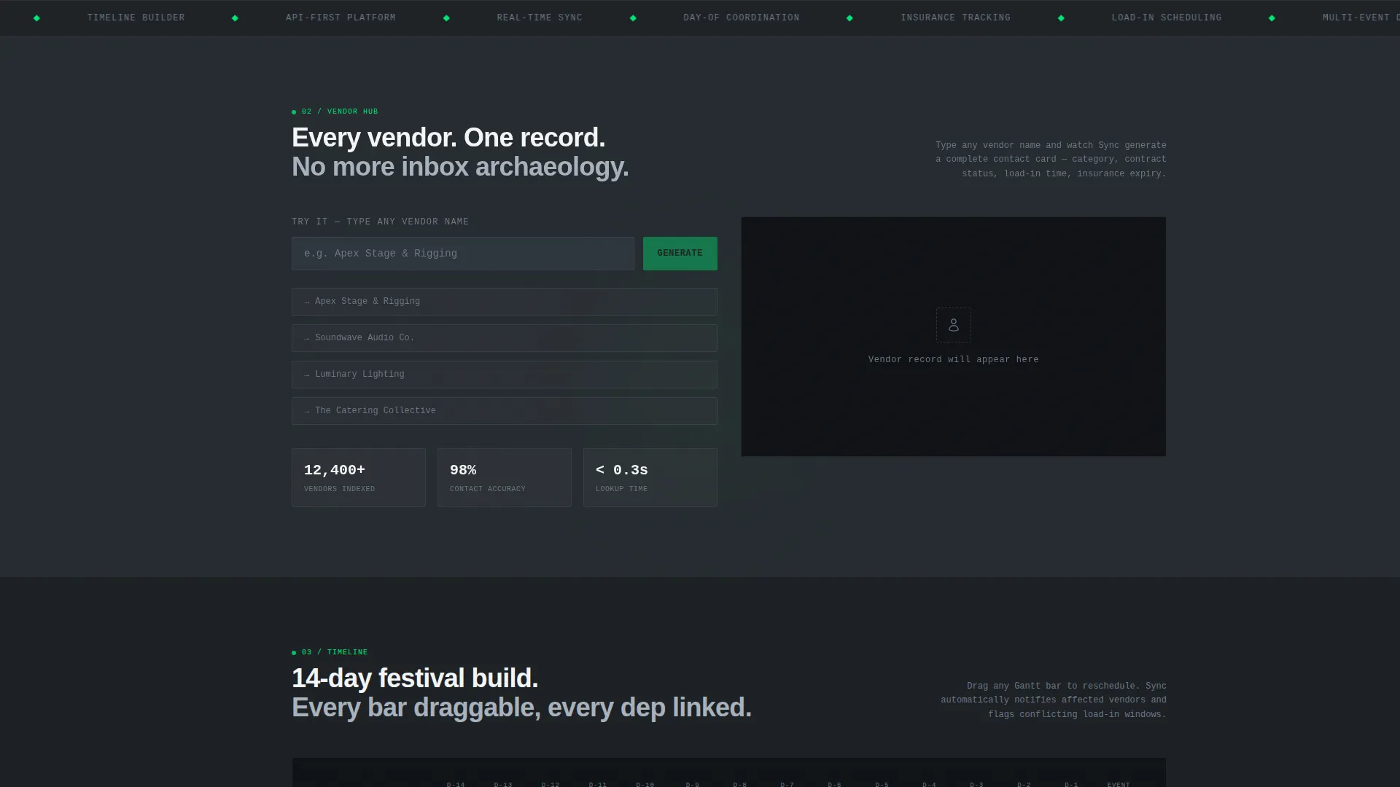Click the green dot beside 02 / Vendor Hub
Viewport: 1400px width, 787px height.
[x=294, y=112]
